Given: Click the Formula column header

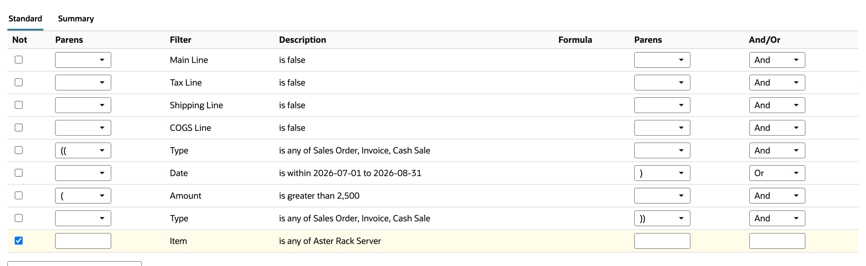Looking at the screenshot, I should 575,40.
